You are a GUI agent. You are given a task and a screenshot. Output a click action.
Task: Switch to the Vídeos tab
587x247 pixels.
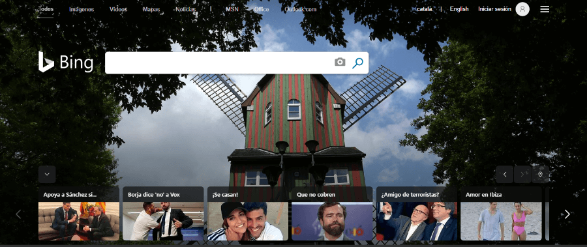click(118, 9)
